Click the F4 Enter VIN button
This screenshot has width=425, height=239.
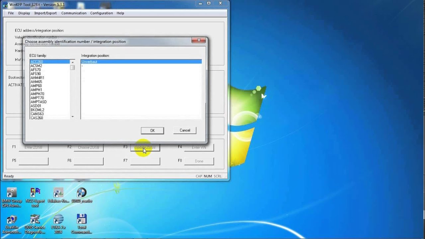tap(199, 147)
